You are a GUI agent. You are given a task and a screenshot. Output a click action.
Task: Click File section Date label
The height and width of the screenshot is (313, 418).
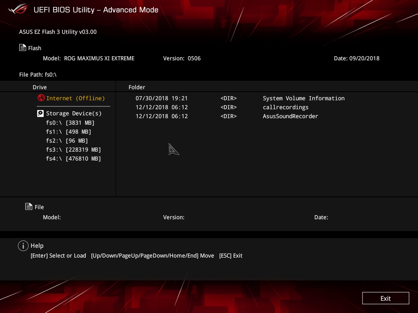(x=321, y=217)
